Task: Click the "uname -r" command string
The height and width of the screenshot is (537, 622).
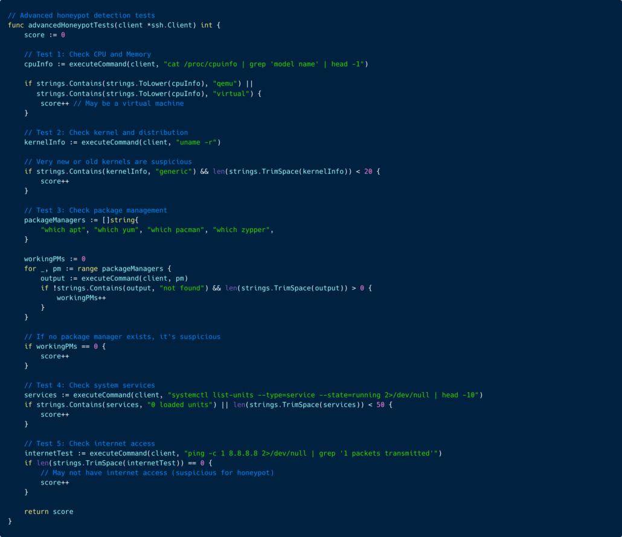Action: (x=198, y=143)
